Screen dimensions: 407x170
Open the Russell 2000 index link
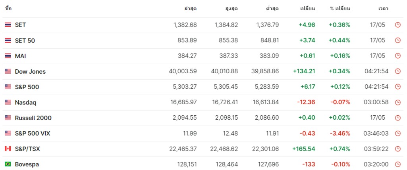[x=33, y=118]
